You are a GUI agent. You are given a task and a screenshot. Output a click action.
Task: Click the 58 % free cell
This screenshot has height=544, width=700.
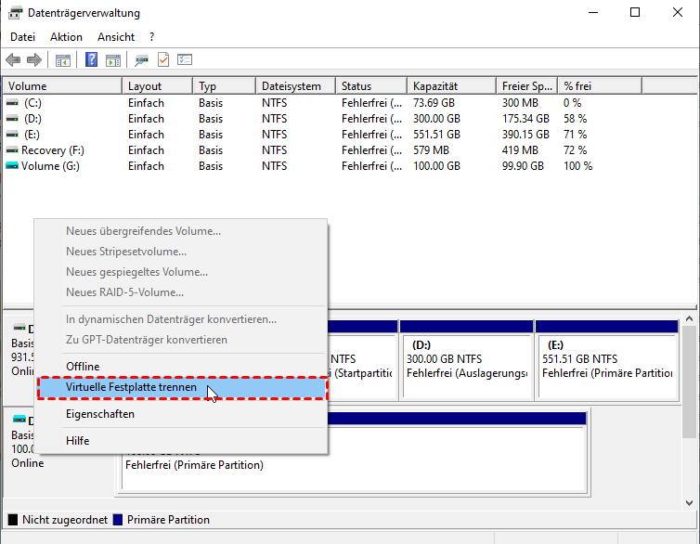(x=575, y=119)
